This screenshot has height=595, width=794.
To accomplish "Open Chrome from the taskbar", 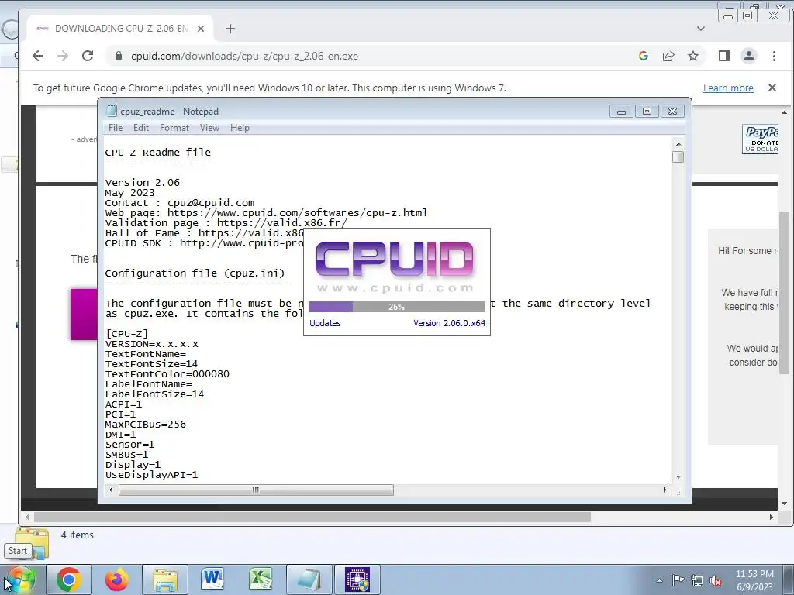I will point(69,580).
